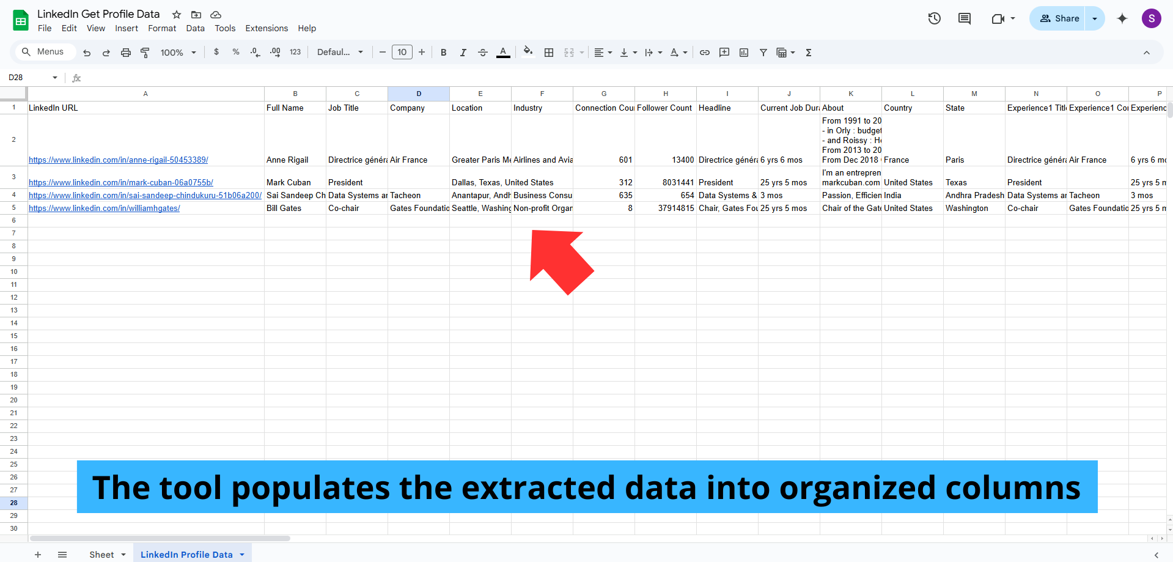
Task: Open the File menu
Action: 45,28
